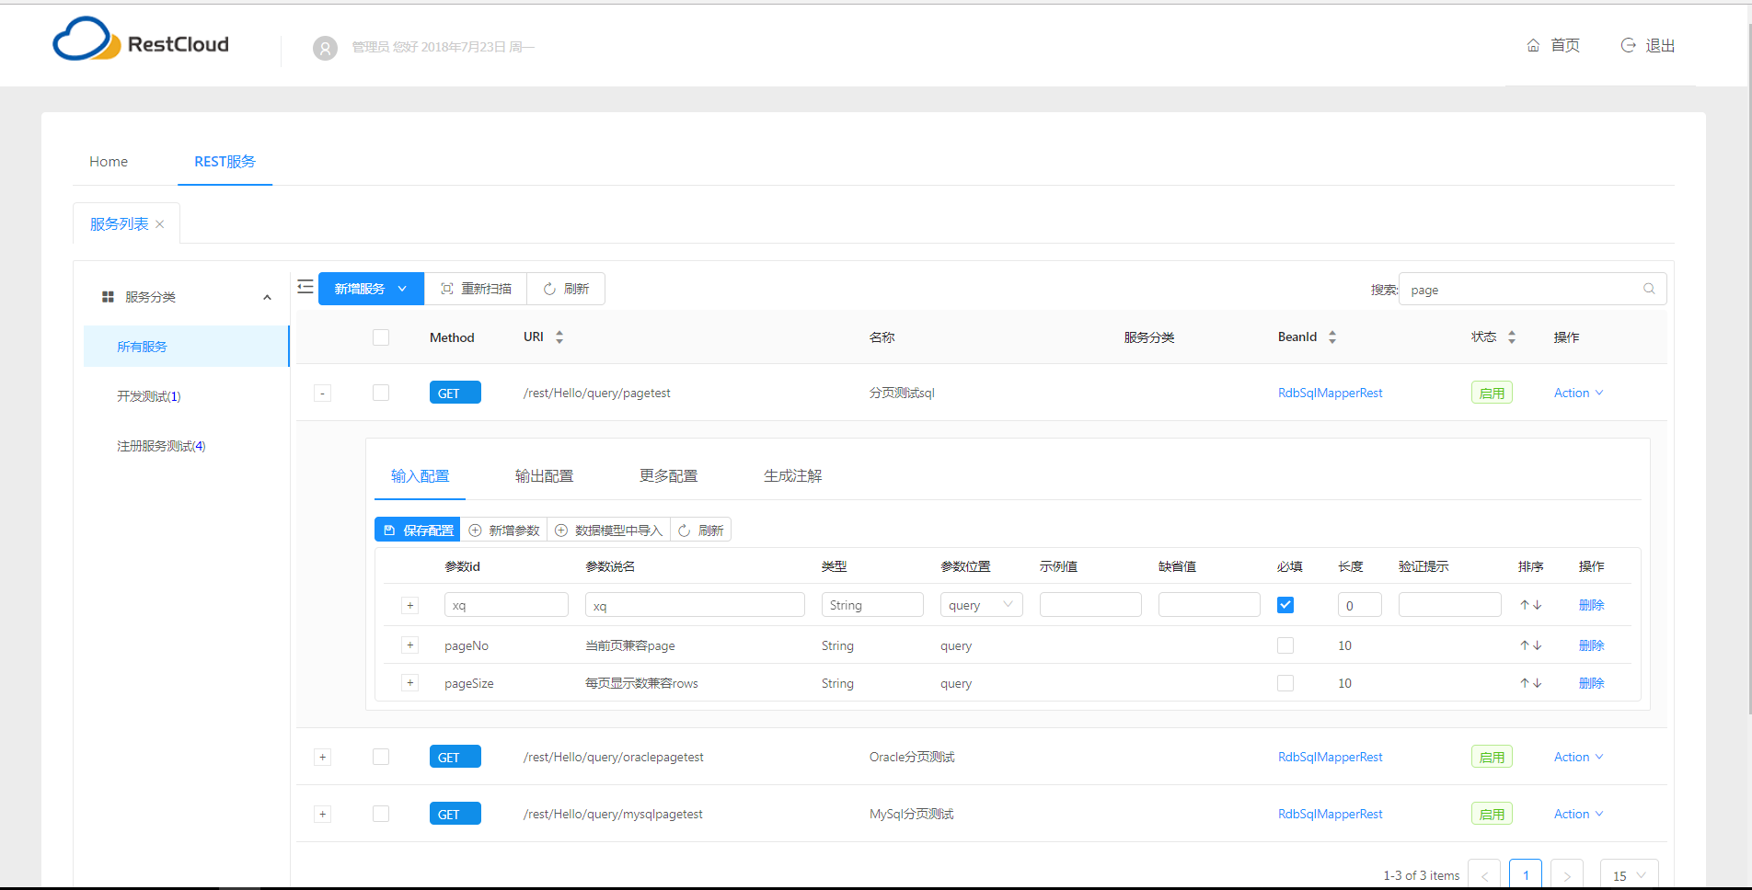Select all rows with the header checkbox
Viewport: 1752px width, 890px height.
tap(381, 337)
